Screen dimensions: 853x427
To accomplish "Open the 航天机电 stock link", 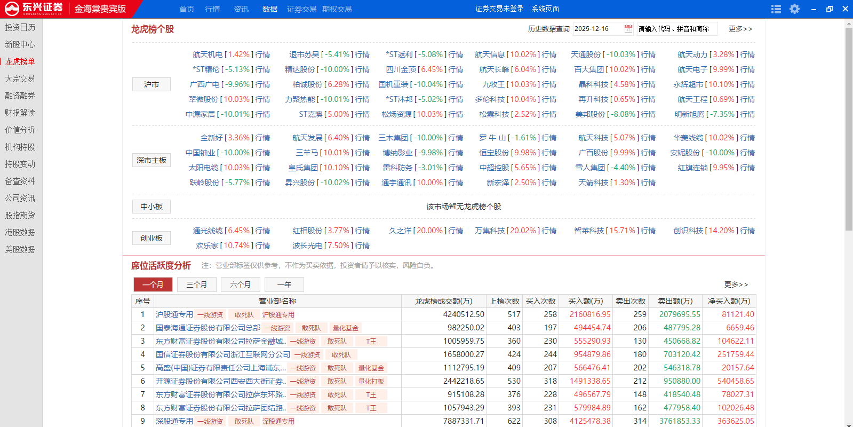I will [208, 54].
